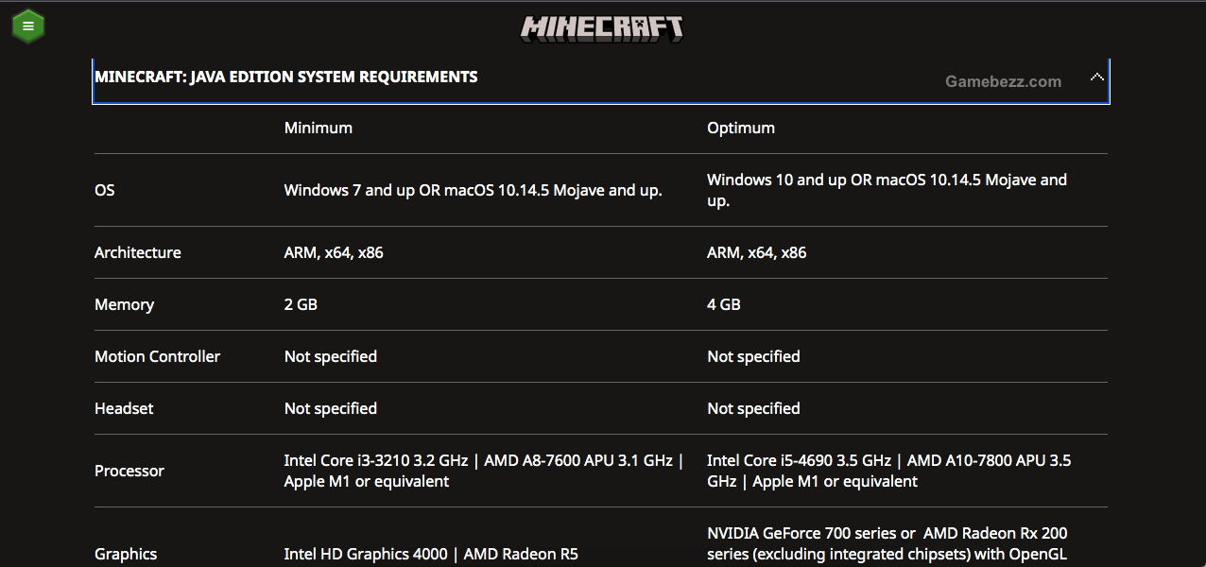This screenshot has height=567, width=1206.
Task: Select the "NVIDIA GeForce 700 series" optimum graphics text
Action: click(887, 544)
